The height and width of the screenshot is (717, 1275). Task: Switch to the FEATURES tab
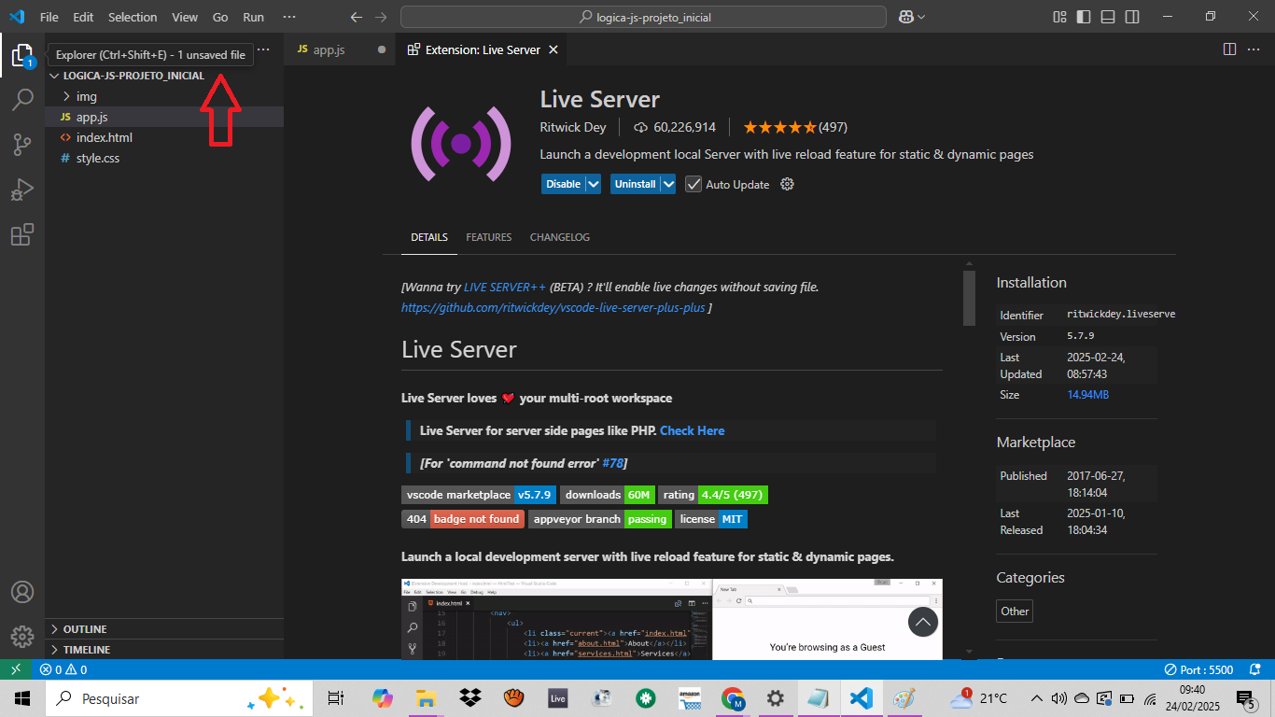(489, 237)
